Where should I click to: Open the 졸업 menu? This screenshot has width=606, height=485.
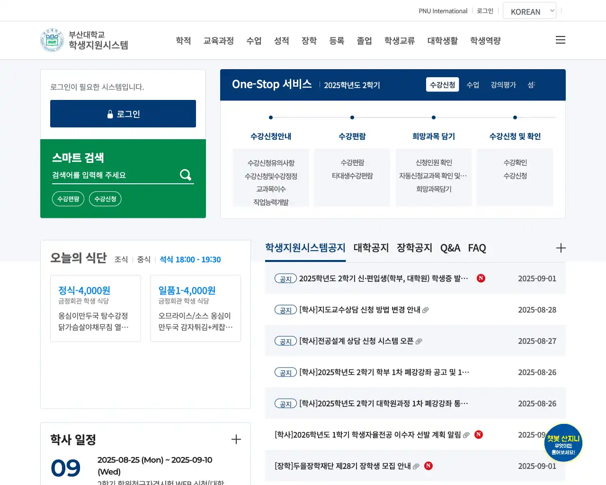[364, 41]
